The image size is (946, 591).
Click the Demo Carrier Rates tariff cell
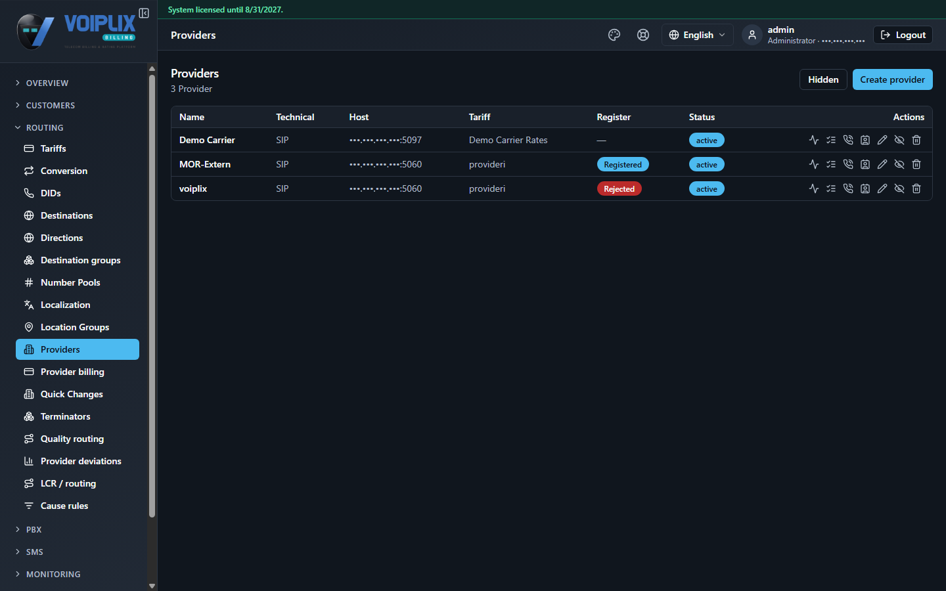click(x=508, y=140)
